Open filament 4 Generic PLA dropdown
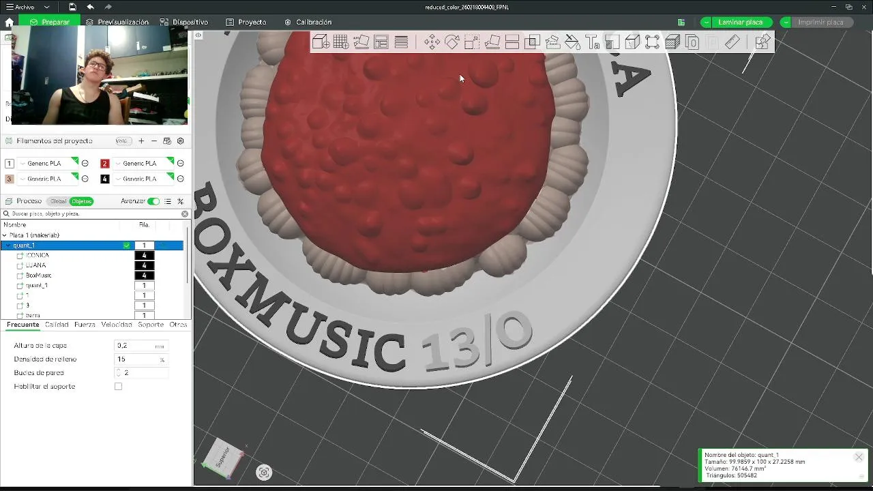The image size is (873, 491). [x=143, y=179]
